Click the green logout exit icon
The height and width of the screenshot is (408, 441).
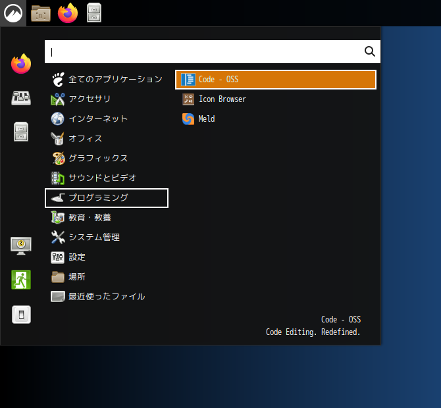pos(21,280)
